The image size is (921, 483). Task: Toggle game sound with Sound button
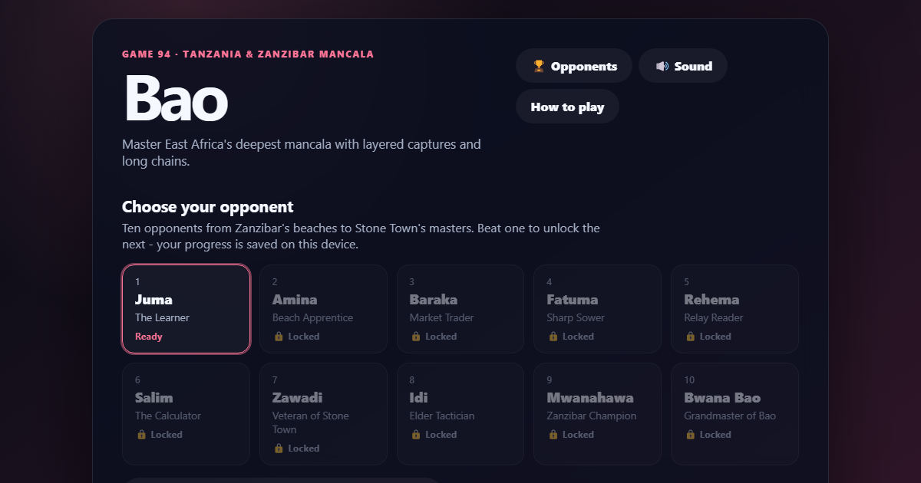point(683,66)
